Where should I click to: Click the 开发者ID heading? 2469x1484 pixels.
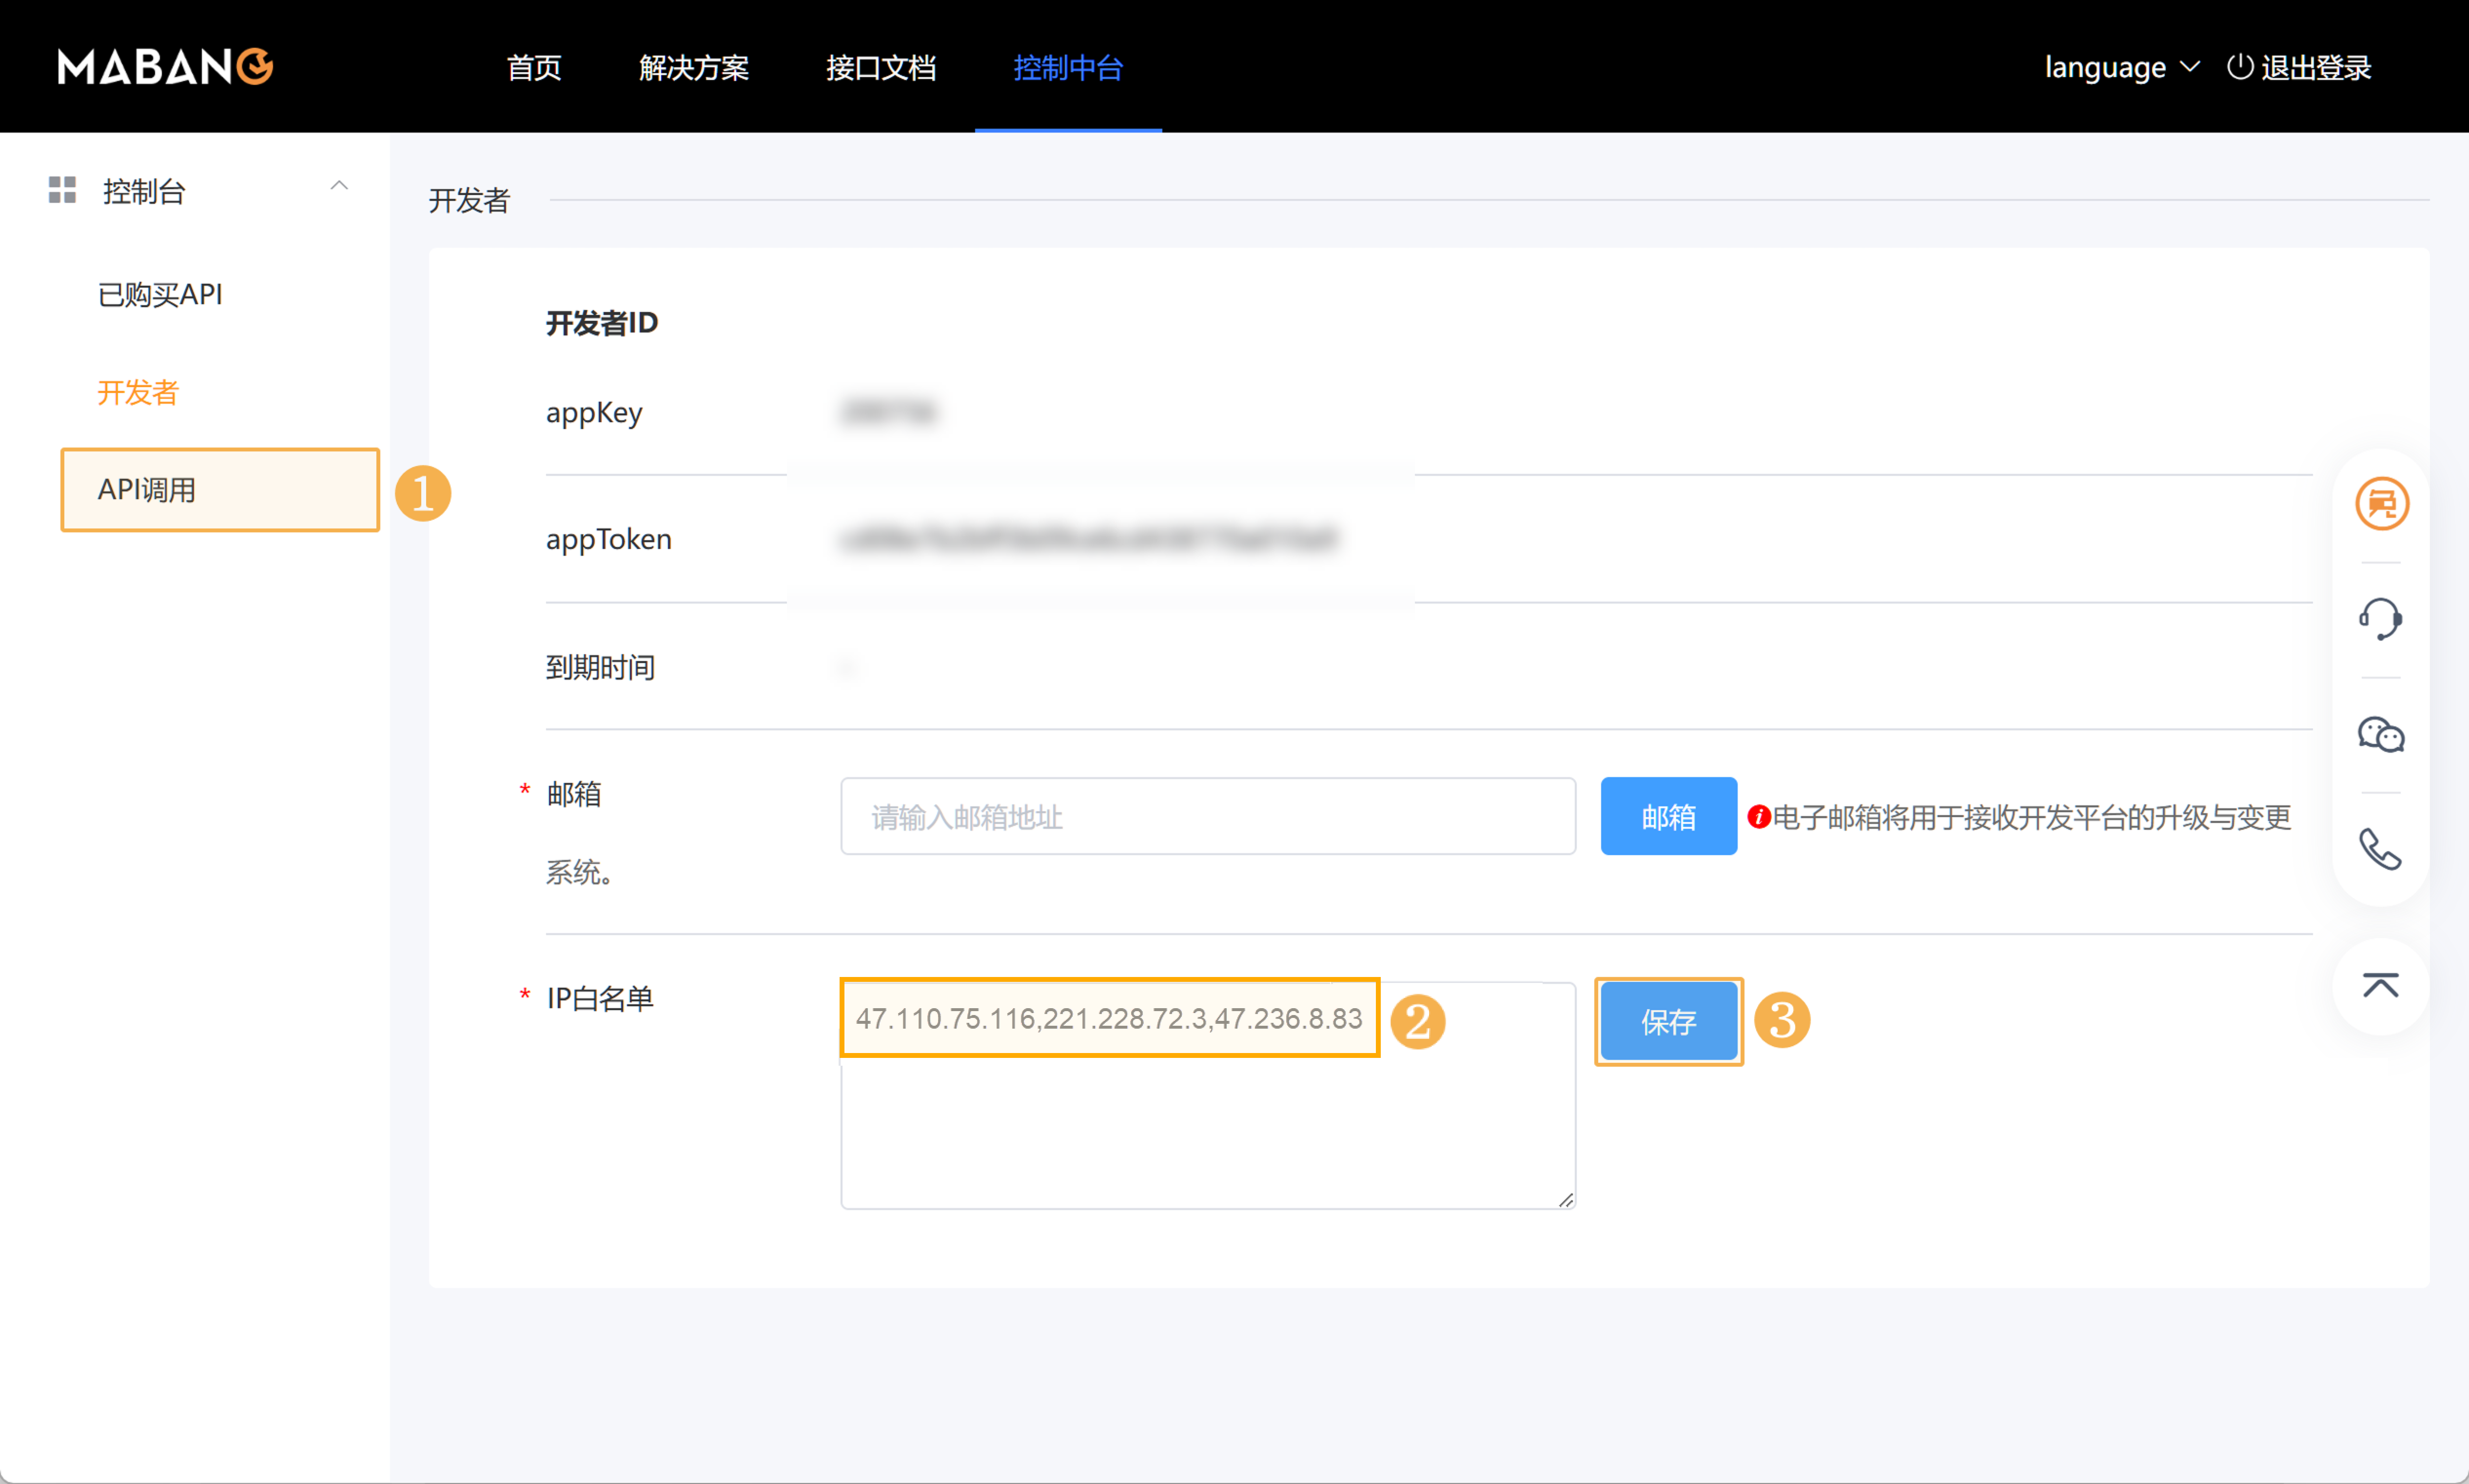point(602,323)
